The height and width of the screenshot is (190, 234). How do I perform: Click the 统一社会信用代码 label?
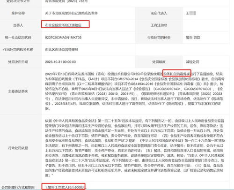tap(18, 38)
